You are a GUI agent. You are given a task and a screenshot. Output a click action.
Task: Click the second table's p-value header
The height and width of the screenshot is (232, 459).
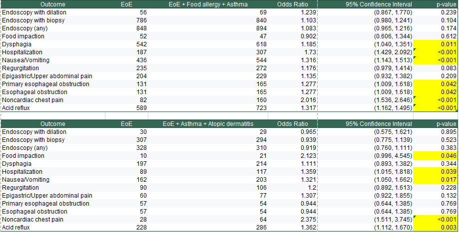(436, 124)
